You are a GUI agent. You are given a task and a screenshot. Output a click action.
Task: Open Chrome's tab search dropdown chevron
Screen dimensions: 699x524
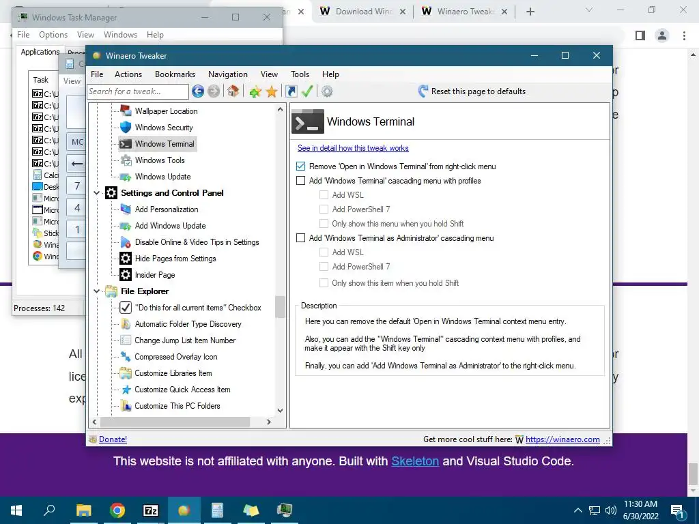[x=589, y=10]
